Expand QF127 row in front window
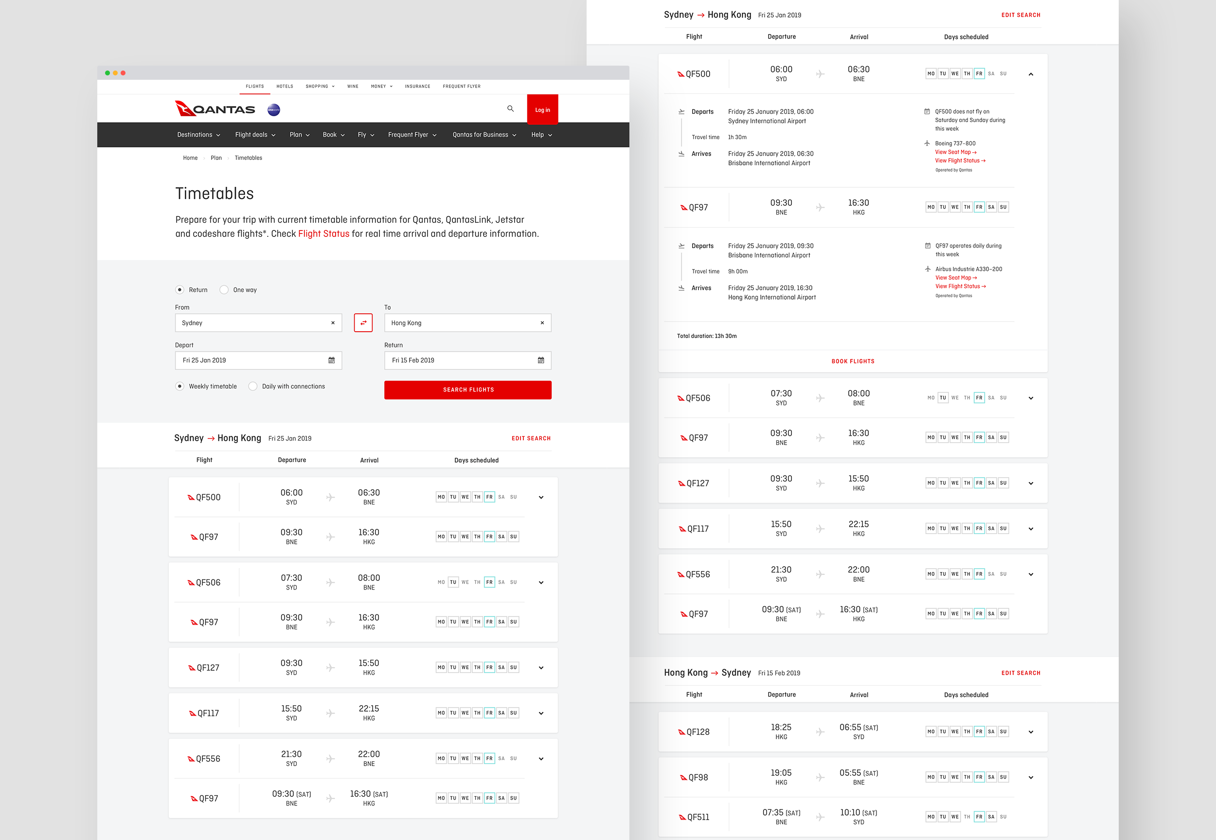Image resolution: width=1216 pixels, height=840 pixels. pyautogui.click(x=541, y=668)
